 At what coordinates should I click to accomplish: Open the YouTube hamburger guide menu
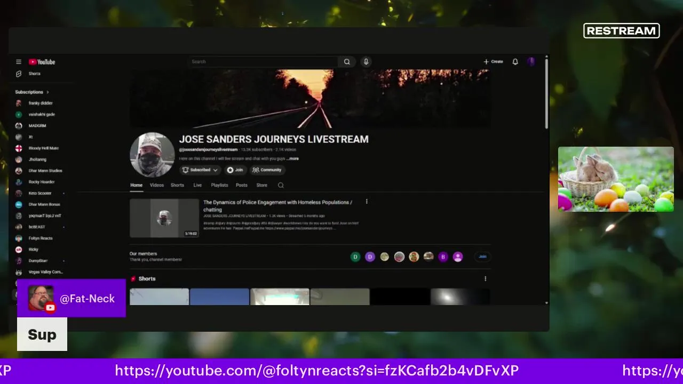click(19, 62)
